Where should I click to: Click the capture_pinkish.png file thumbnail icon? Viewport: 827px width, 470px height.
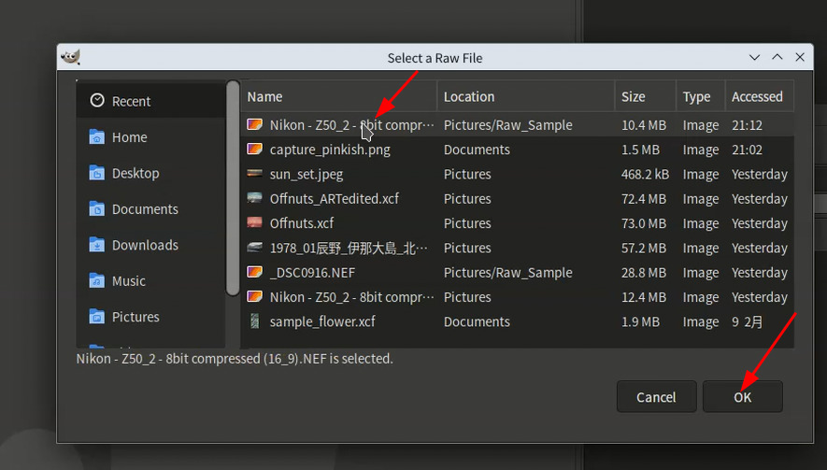click(x=254, y=150)
